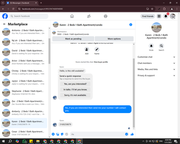
Task: Open the account profile picture menu
Action: (172, 16)
